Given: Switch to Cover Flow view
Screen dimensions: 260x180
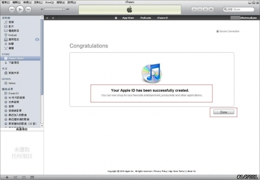Looking at the screenshot, I should (x=211, y=9).
